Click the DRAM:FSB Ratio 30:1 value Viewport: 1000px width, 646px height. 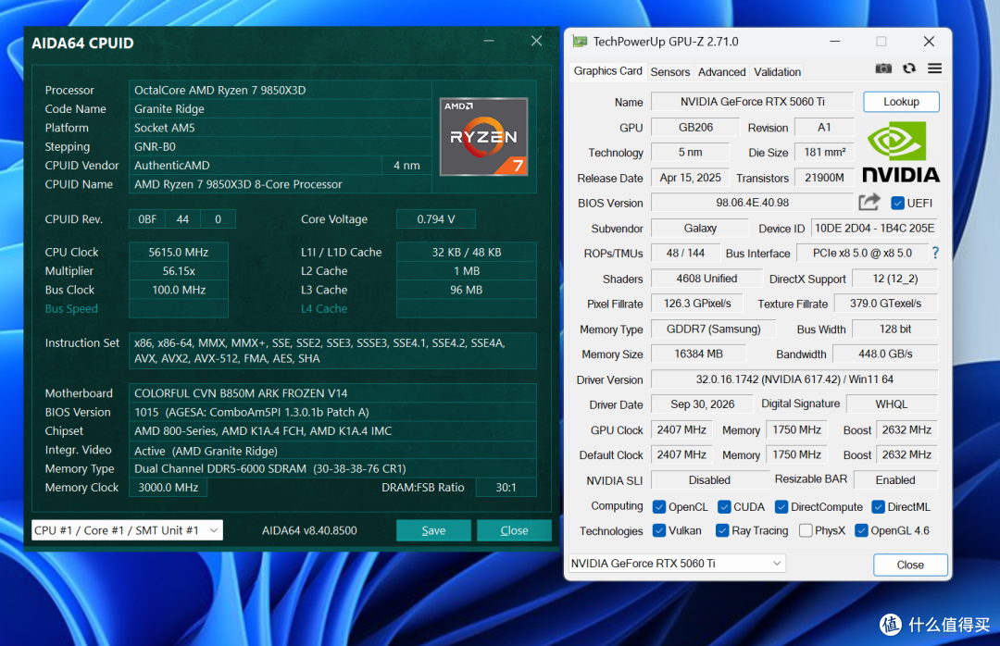click(x=506, y=487)
